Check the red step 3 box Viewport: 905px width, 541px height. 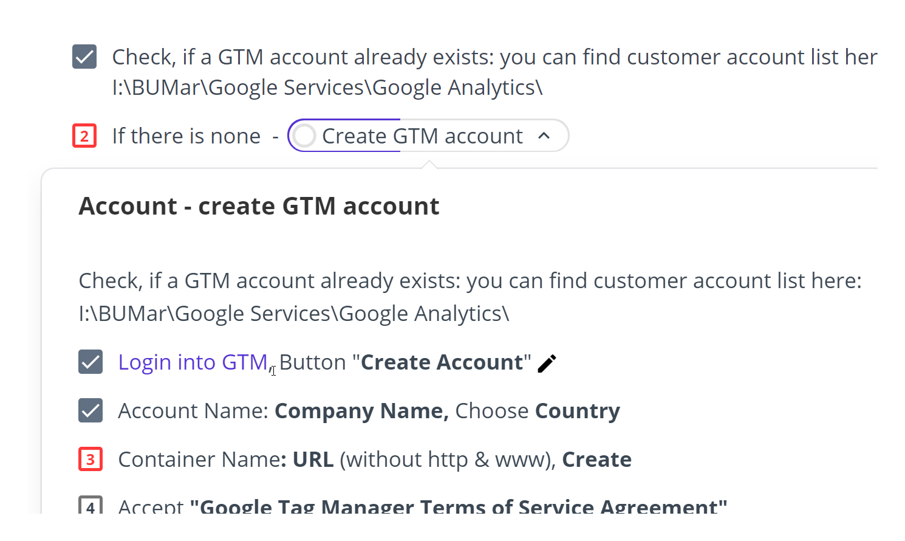90,460
